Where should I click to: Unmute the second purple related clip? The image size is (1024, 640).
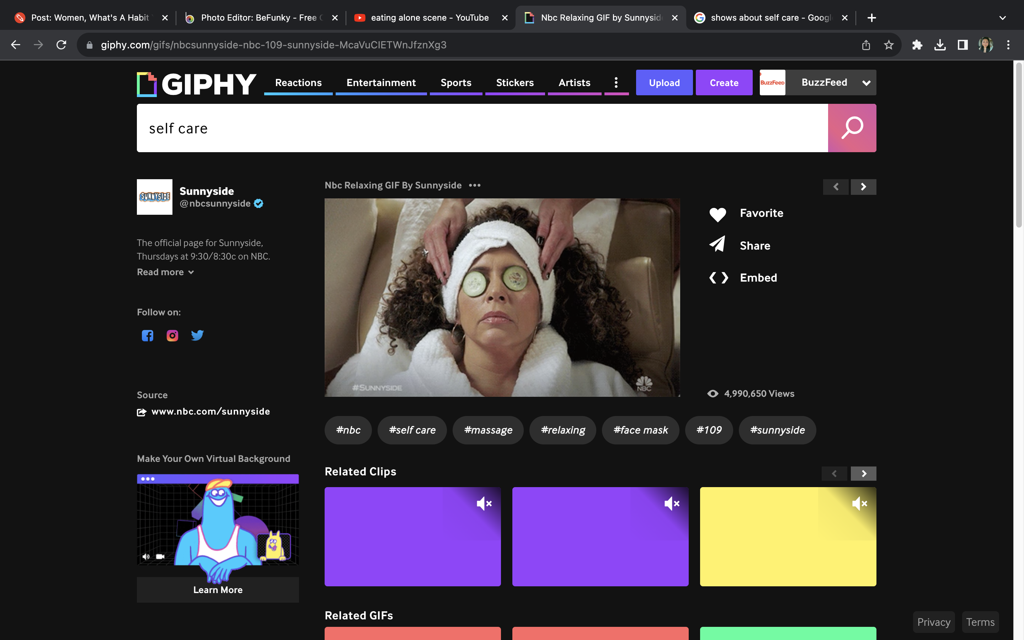[x=672, y=504]
